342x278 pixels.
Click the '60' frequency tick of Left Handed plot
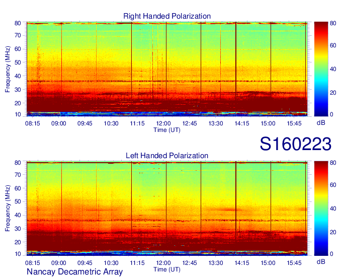[x=18, y=188]
